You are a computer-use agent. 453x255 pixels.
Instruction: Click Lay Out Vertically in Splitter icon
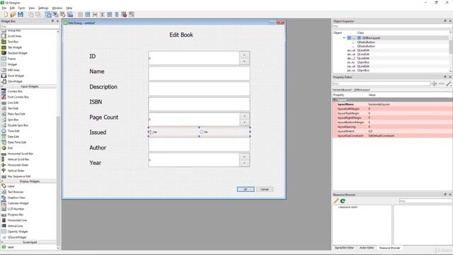tap(102, 14)
